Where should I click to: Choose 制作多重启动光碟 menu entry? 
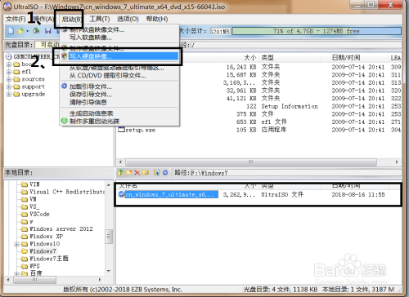(x=119, y=121)
